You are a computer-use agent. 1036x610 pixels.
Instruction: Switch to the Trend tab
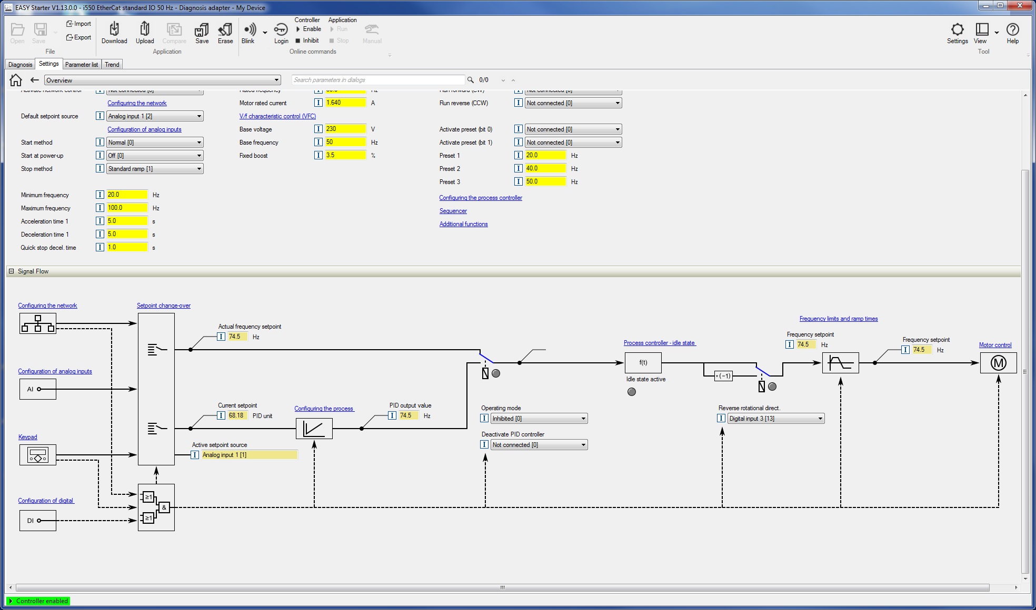[112, 65]
